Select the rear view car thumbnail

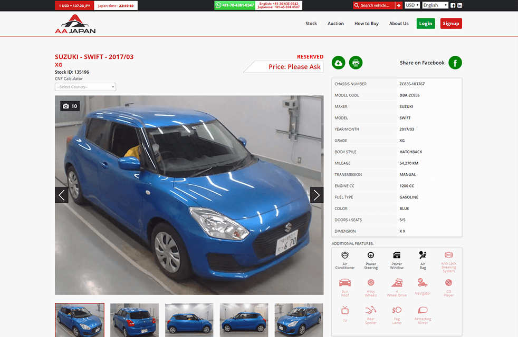click(135, 320)
